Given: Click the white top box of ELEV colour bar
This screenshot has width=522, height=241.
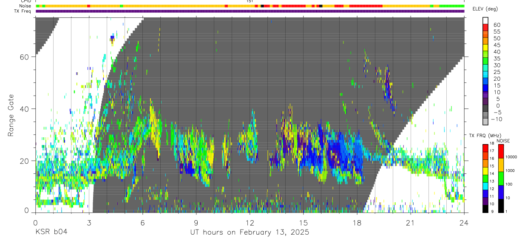Looking at the screenshot, I should pos(485,21).
